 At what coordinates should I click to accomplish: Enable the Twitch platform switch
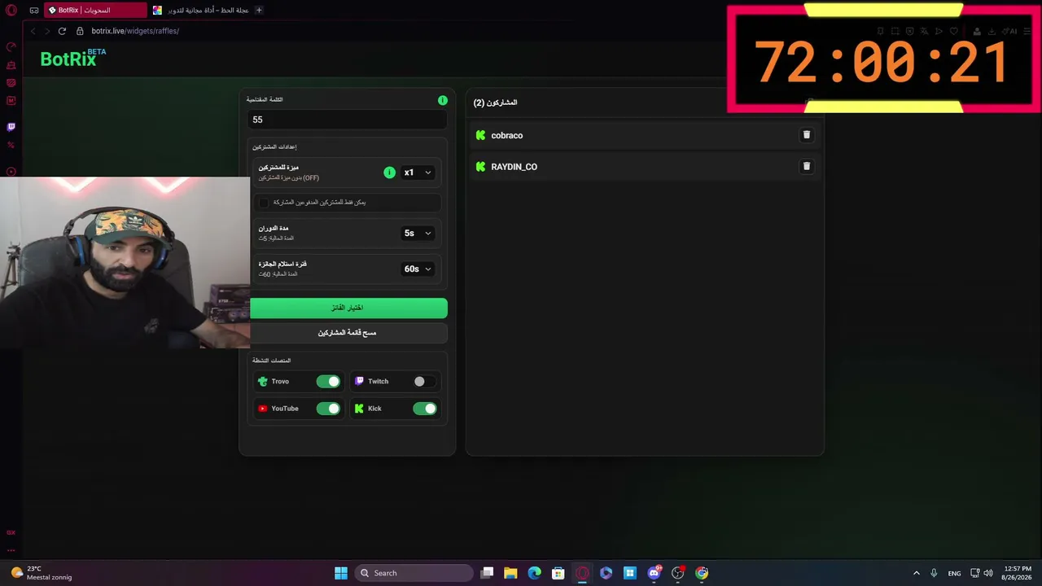[424, 382]
